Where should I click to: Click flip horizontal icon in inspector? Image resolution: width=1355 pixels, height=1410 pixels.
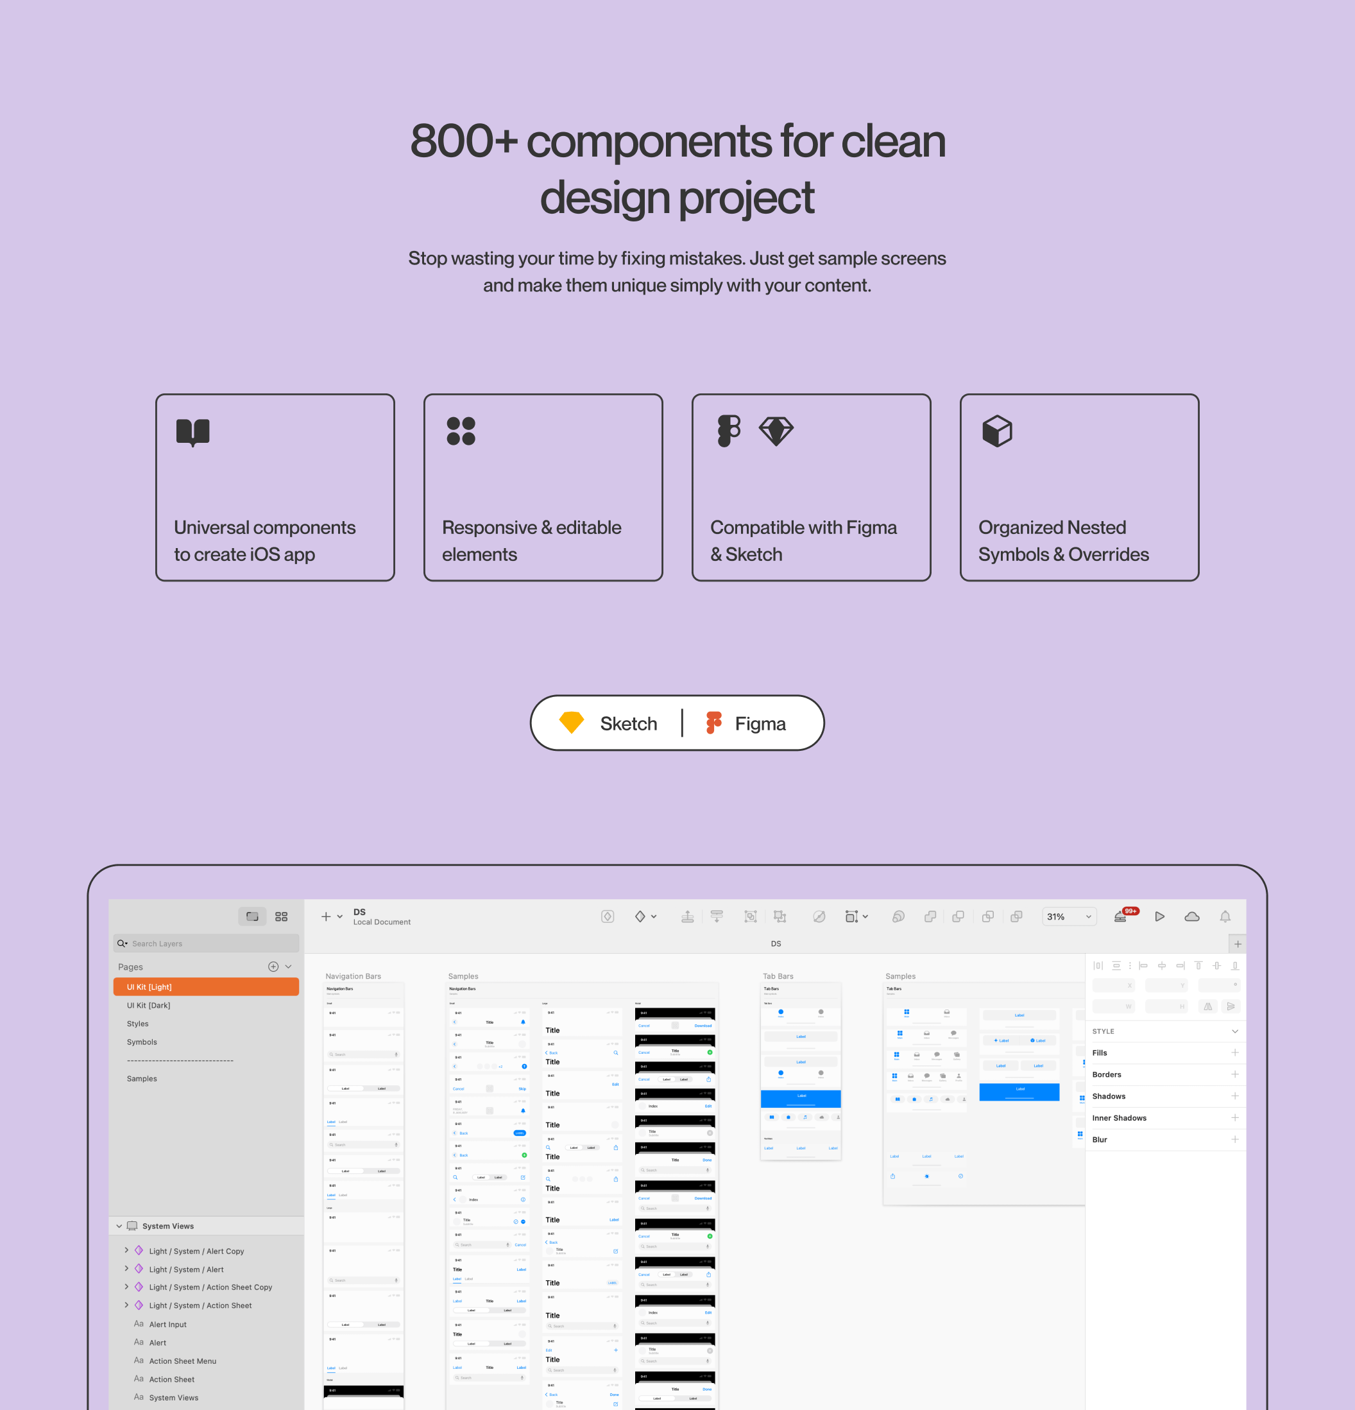tap(1207, 1006)
